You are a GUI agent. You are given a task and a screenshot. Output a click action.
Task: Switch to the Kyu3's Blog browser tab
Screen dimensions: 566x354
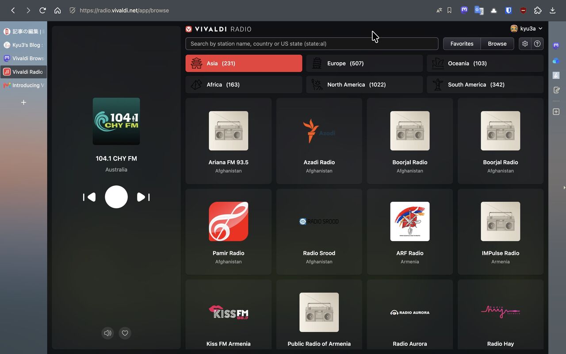pyautogui.click(x=24, y=45)
